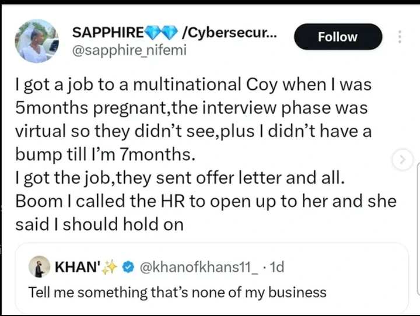Click the phrase "said I should hold on"
420x316 pixels.
99,223
